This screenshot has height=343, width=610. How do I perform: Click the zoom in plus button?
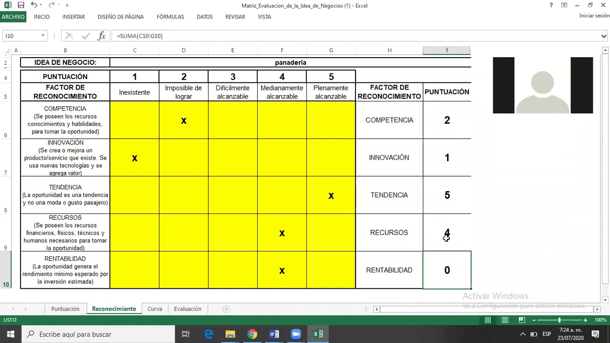(x=585, y=320)
